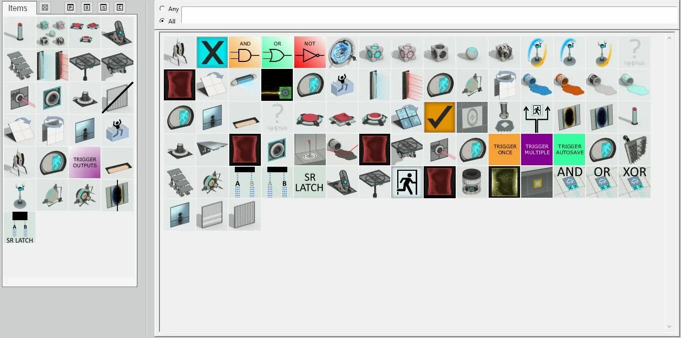
Task: Click goo pit figure in Items palette
Action: click(117, 130)
